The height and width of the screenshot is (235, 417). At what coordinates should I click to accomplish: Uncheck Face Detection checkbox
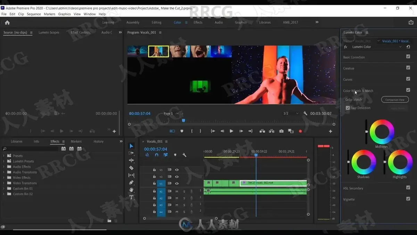(x=348, y=108)
